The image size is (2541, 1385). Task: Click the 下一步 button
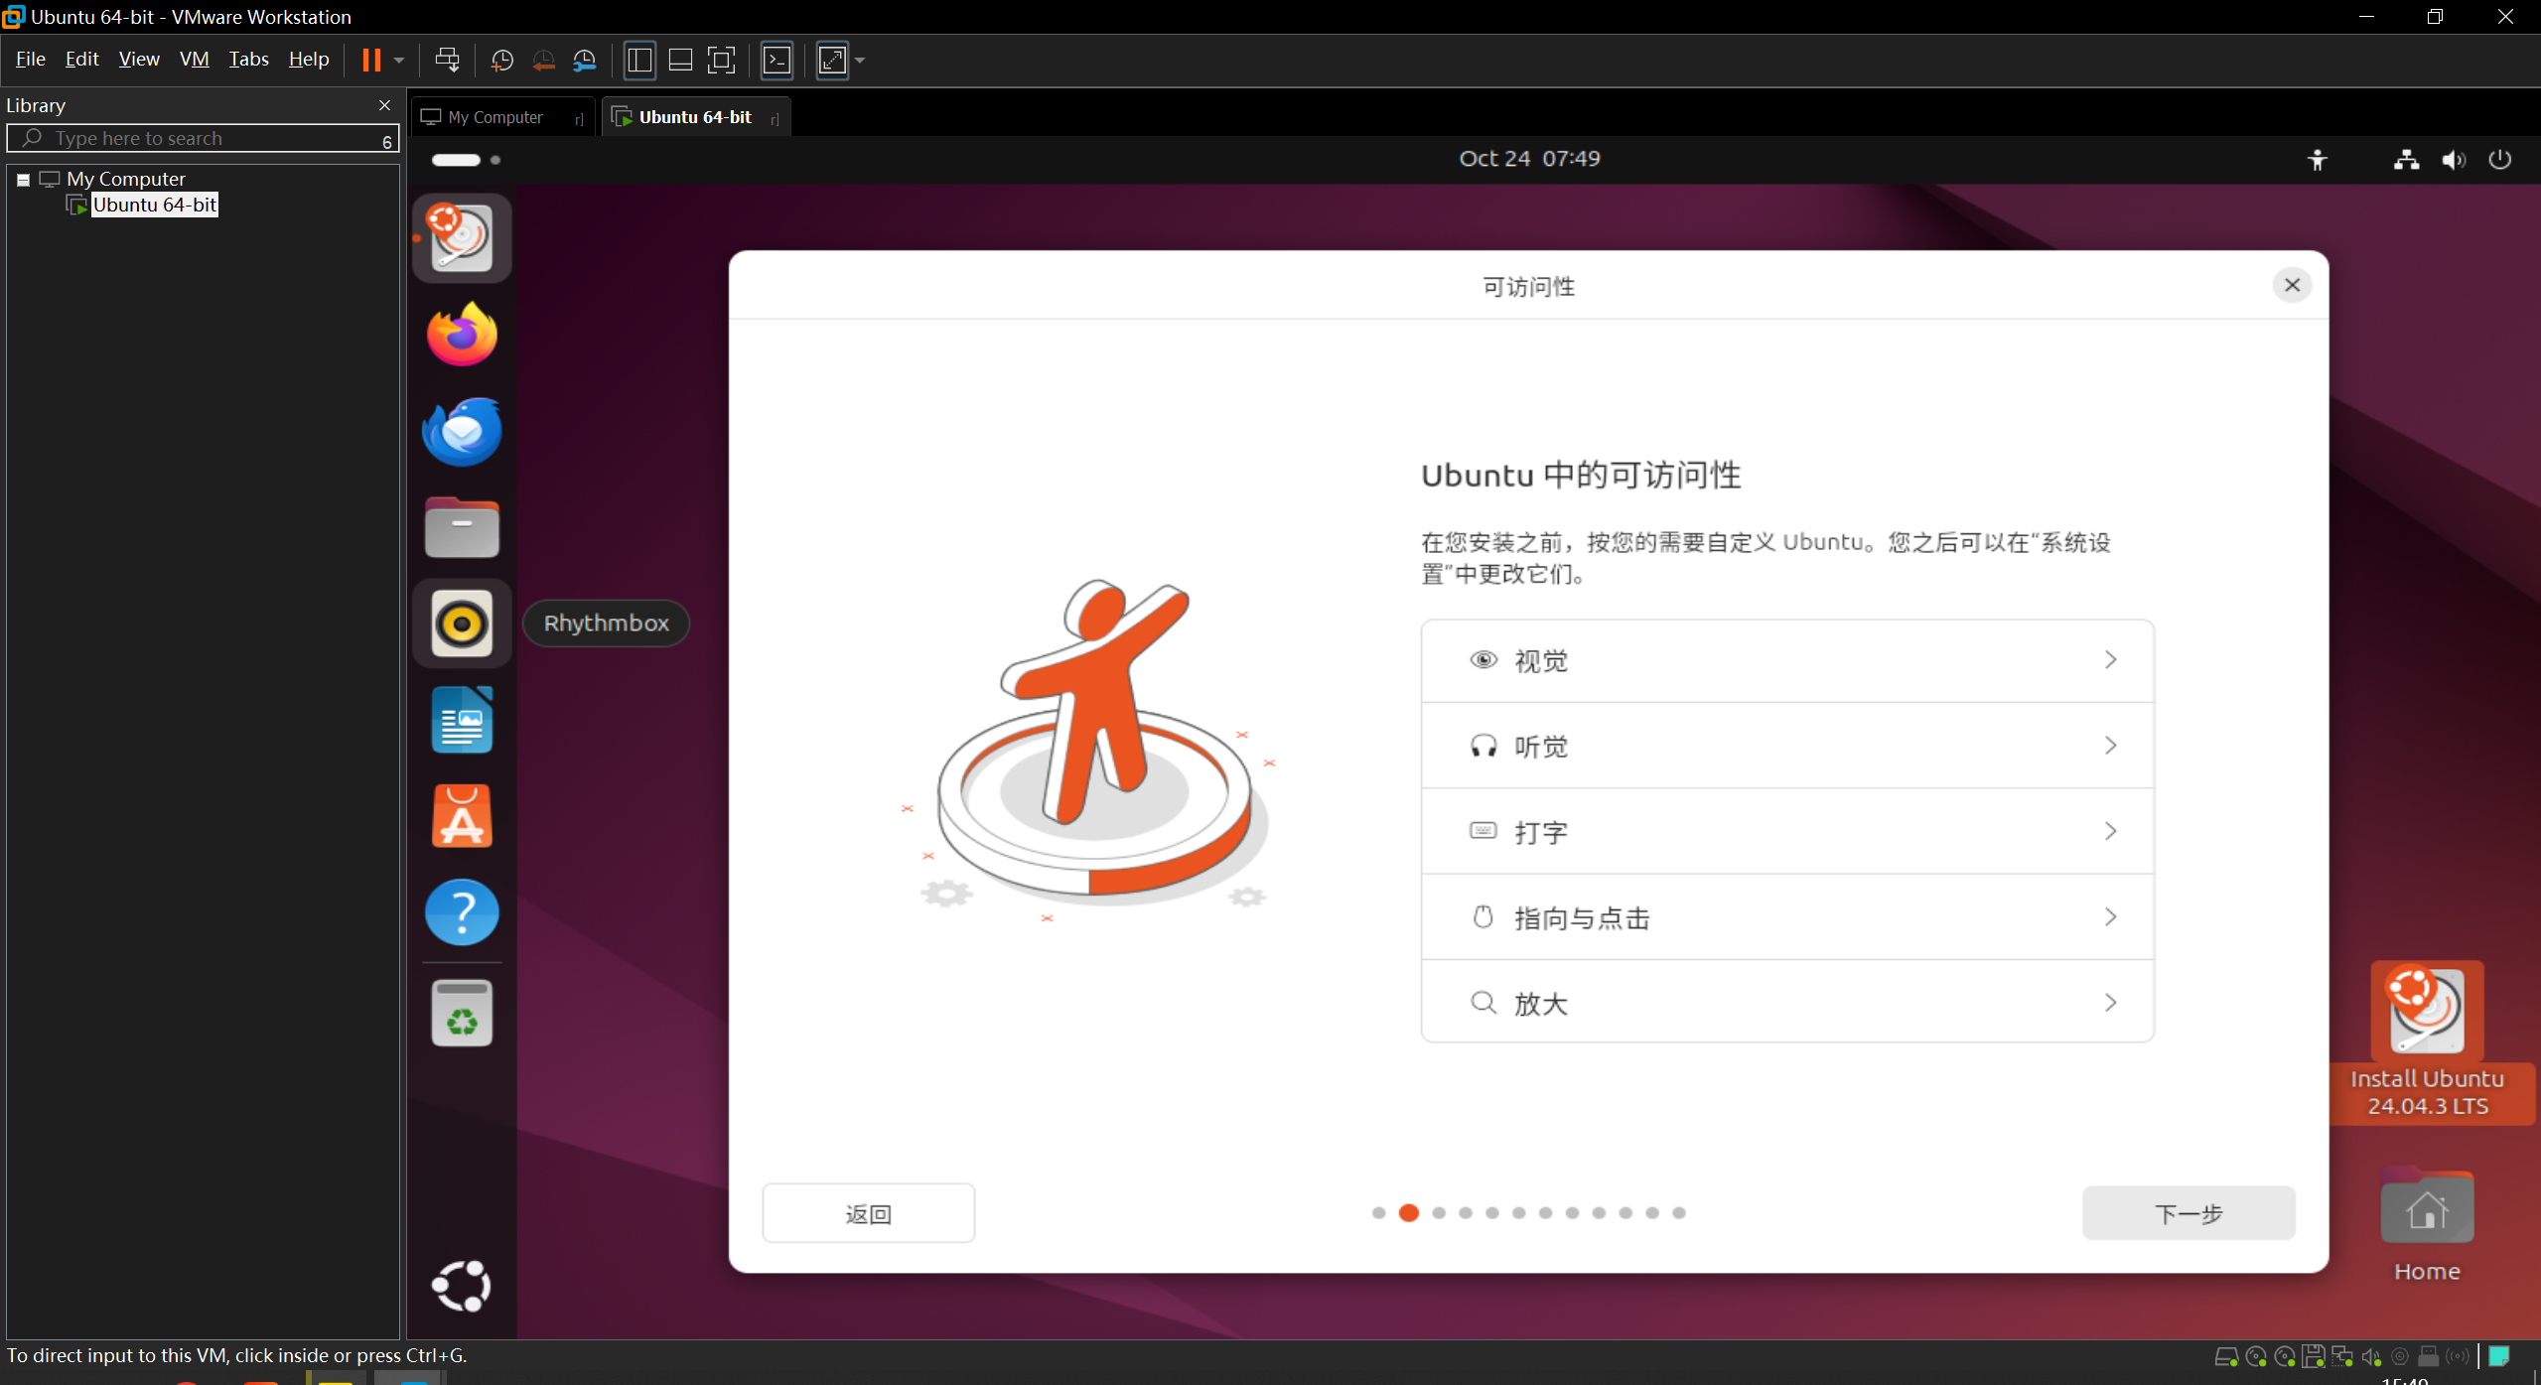tap(2188, 1213)
